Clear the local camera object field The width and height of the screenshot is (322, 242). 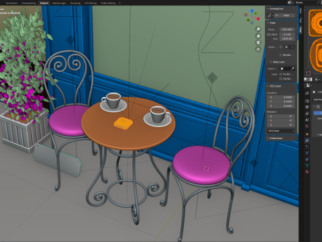click(x=292, y=47)
